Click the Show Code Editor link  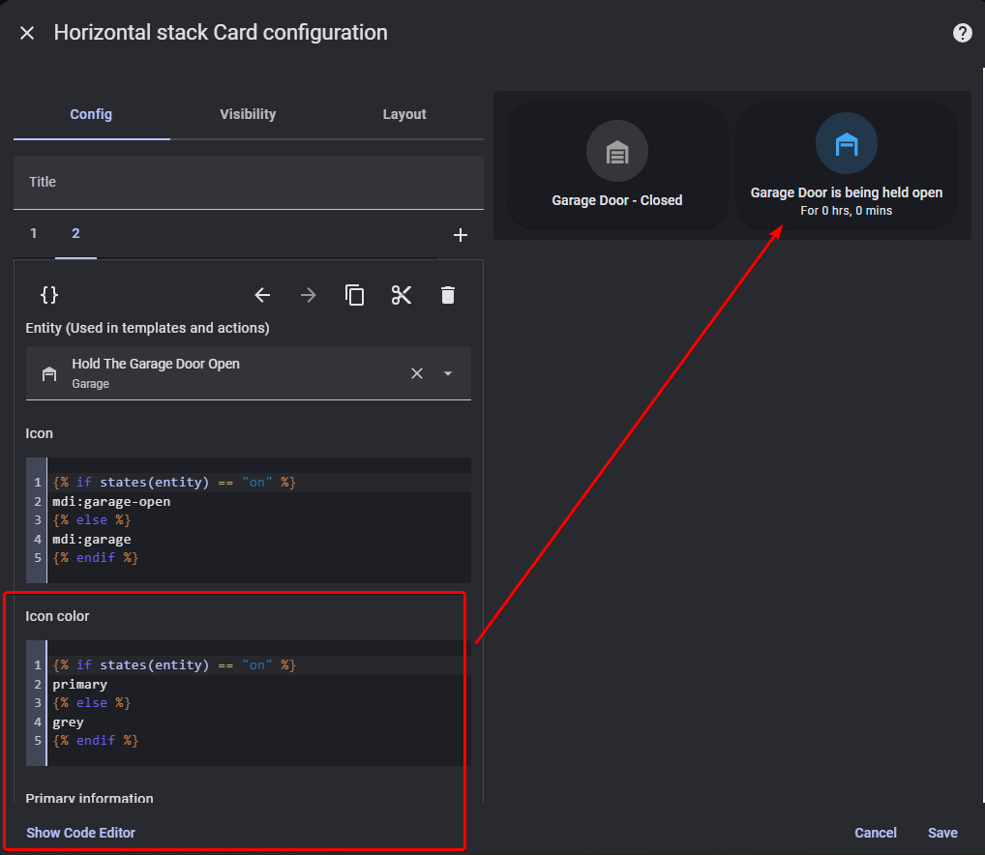(x=80, y=833)
